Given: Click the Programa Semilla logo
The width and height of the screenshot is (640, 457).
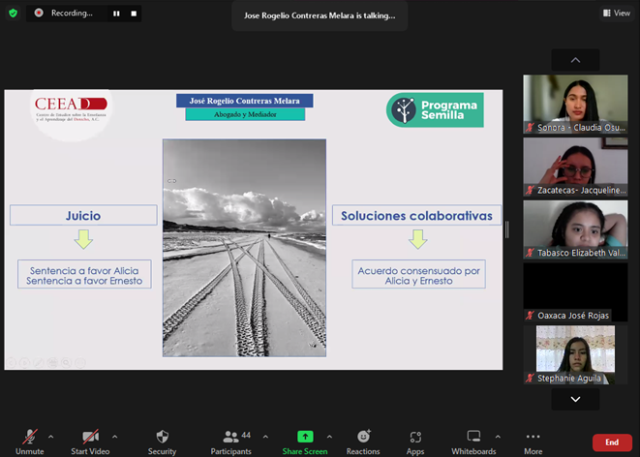Looking at the screenshot, I should coord(435,110).
